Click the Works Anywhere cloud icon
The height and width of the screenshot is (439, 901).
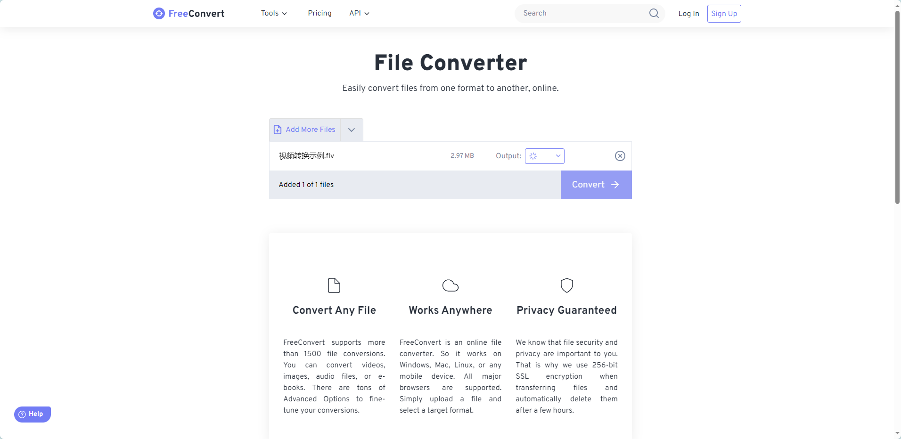click(x=450, y=285)
